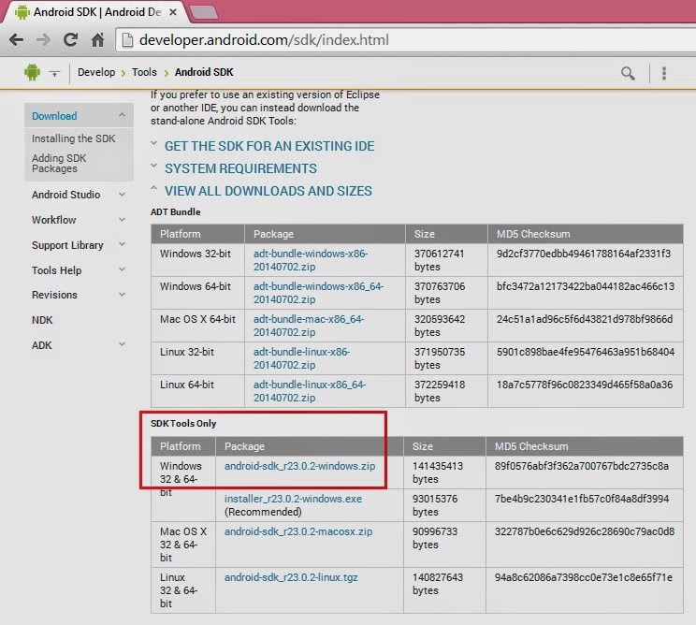
Task: Download adt-bundle-mac-x86_64-20140702.zip
Action: 309,326
